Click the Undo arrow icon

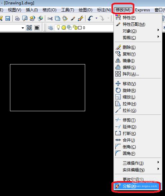click(x=90, y=18)
